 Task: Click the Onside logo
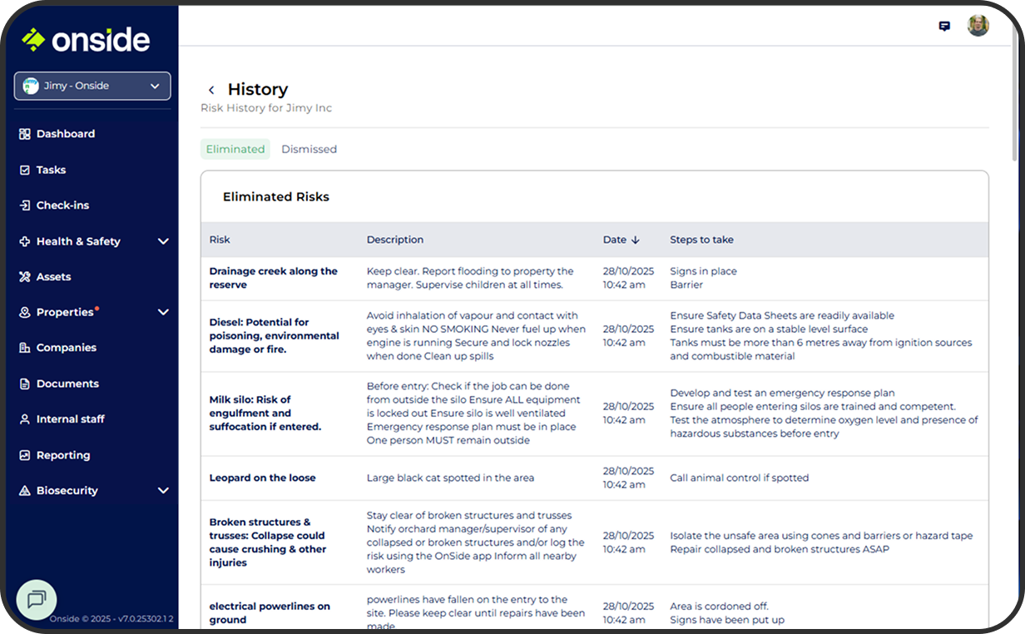click(x=86, y=39)
